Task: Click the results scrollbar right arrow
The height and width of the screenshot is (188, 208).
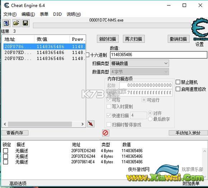Action: coord(82,124)
